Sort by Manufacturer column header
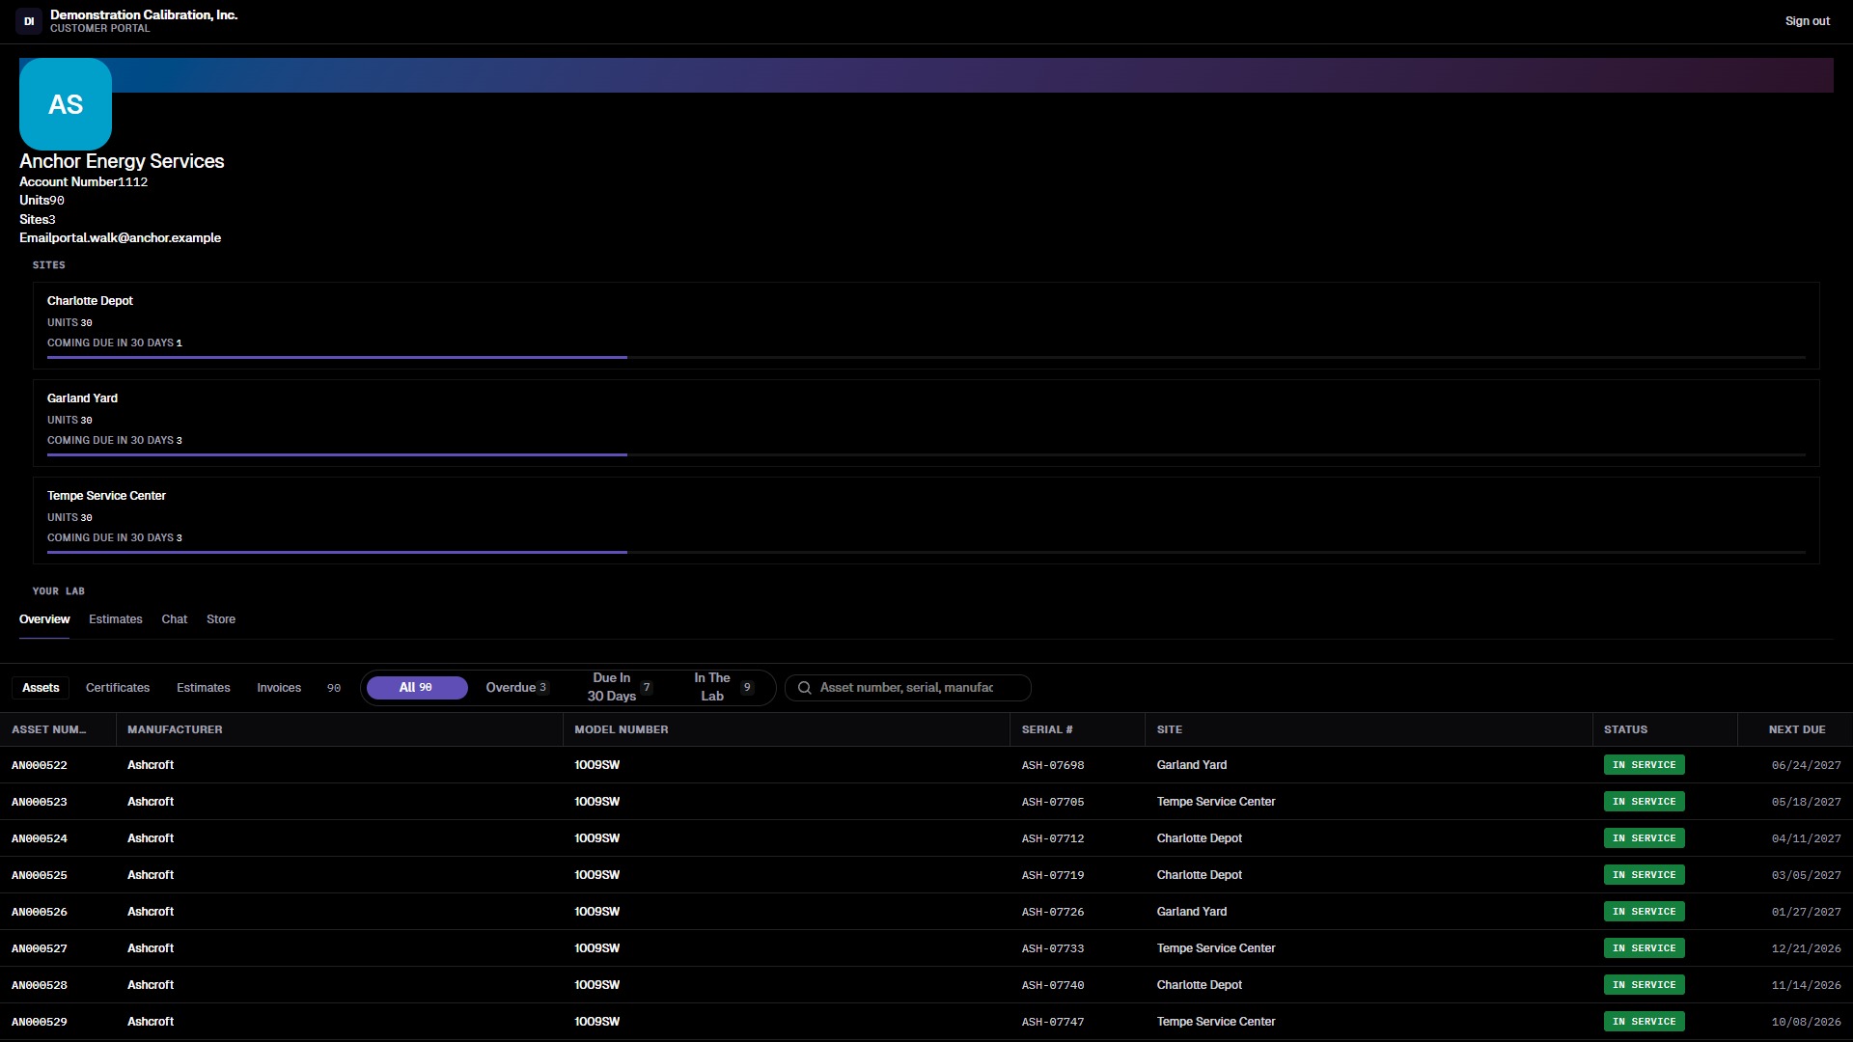 pos(339,729)
